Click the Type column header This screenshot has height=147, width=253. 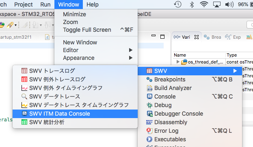click(232, 55)
